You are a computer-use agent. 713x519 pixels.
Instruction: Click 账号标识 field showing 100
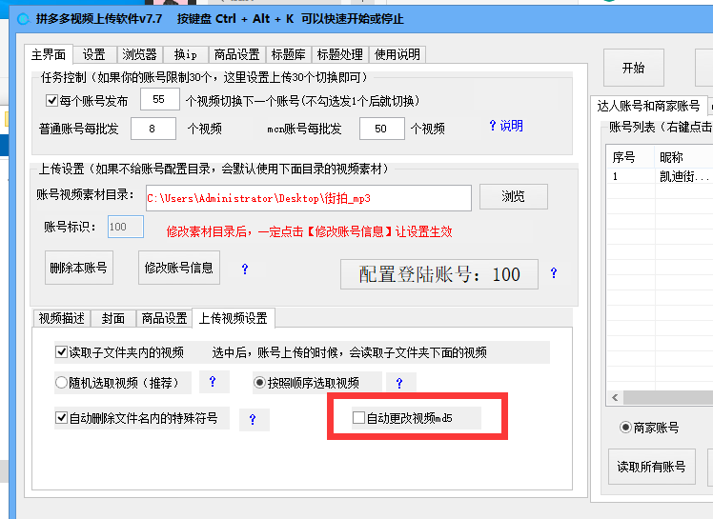pyautogui.click(x=126, y=227)
